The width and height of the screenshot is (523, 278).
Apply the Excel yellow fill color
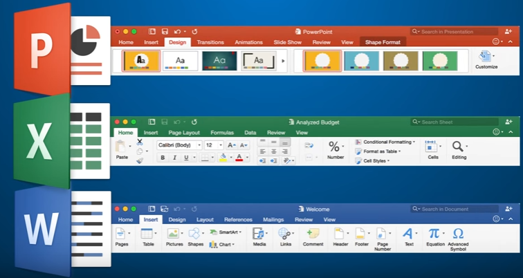pos(223,158)
